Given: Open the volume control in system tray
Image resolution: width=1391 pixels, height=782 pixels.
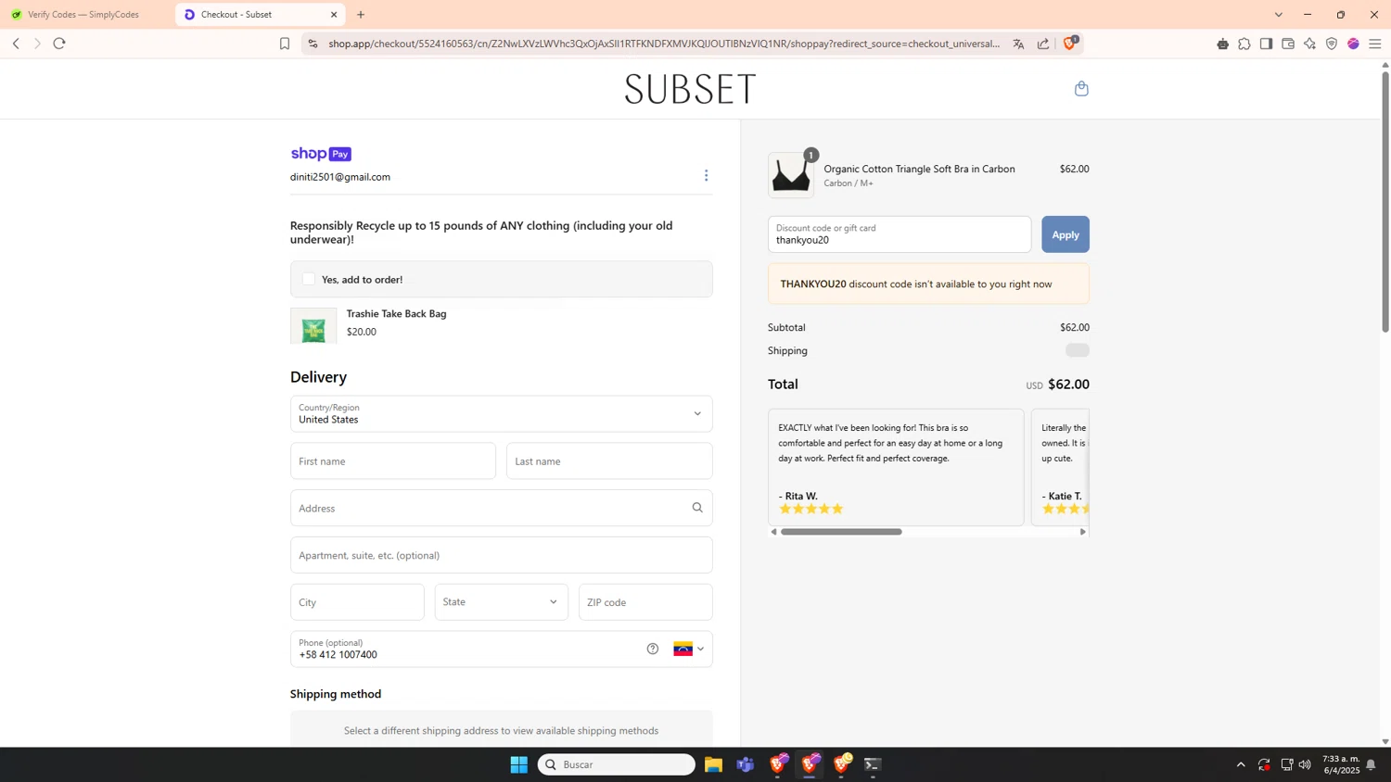Looking at the screenshot, I should 1305,764.
